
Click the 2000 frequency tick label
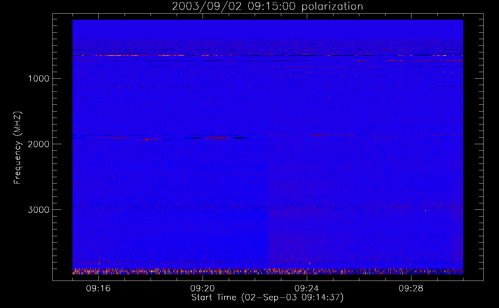pos(39,144)
